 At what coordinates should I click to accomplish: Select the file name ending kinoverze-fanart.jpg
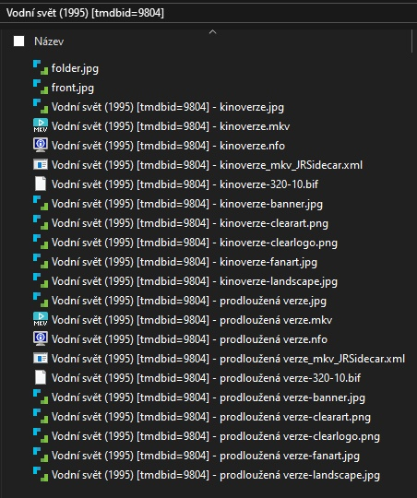[185, 262]
